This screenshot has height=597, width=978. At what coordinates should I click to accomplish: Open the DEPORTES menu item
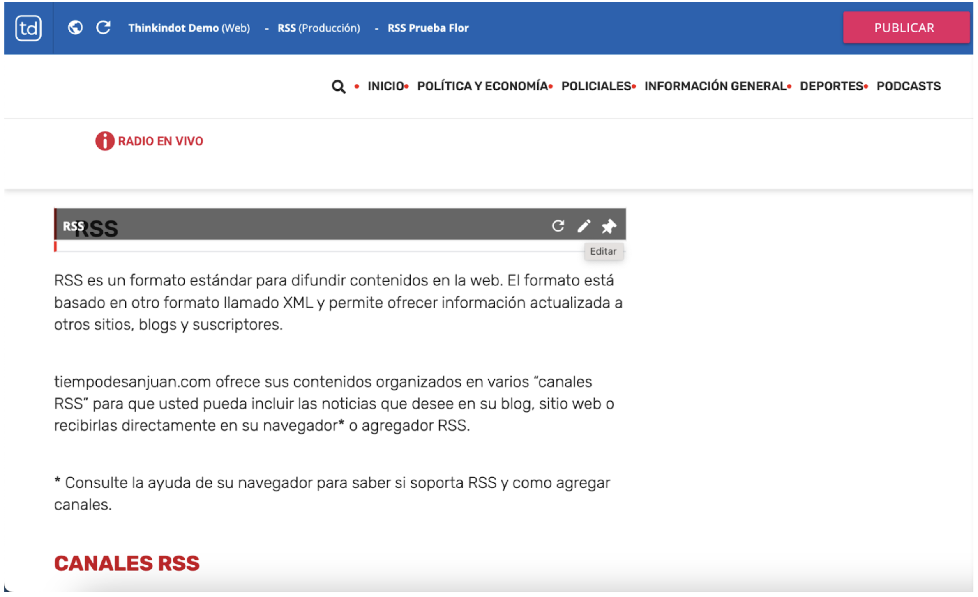coord(831,86)
